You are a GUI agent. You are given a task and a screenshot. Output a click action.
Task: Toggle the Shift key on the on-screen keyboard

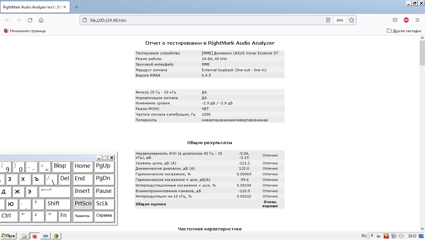(x=58, y=204)
